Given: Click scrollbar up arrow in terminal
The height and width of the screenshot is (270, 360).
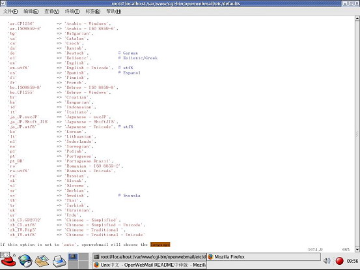Looking at the screenshot, I should pyautogui.click(x=357, y=18).
